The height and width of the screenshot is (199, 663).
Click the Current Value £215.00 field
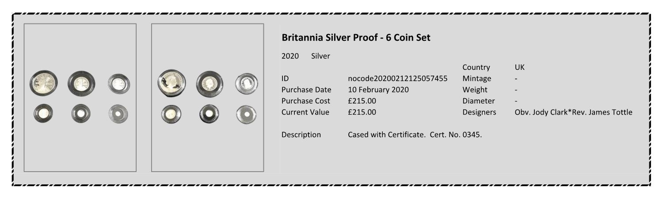tap(362, 112)
